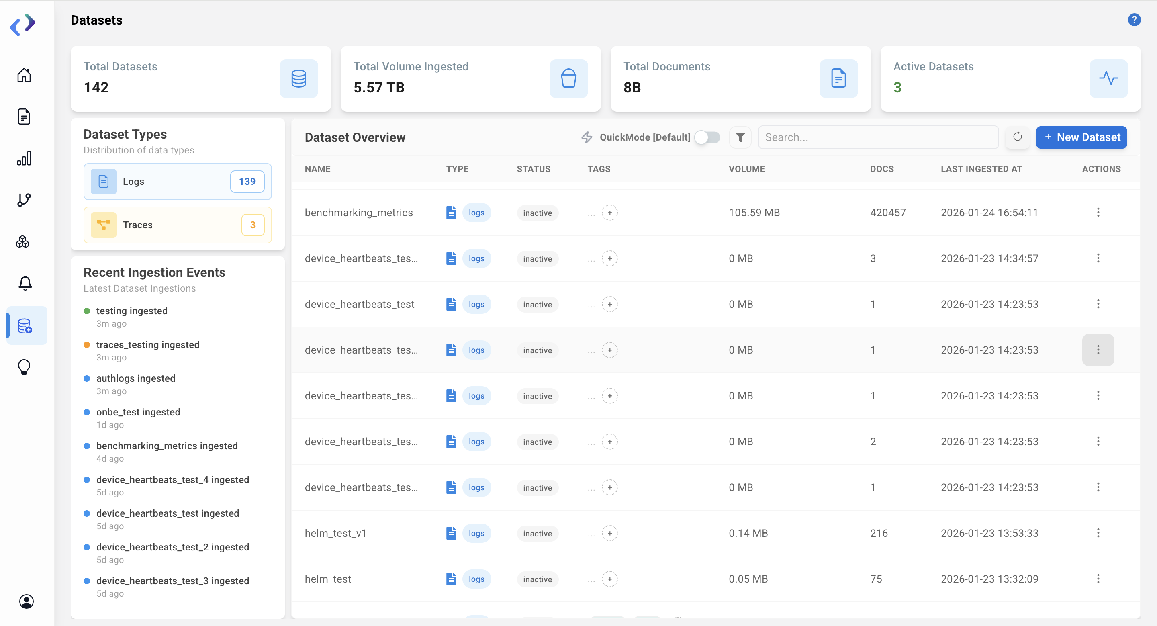
Task: Open the Logs document icon in sidebar
Action: tap(24, 116)
